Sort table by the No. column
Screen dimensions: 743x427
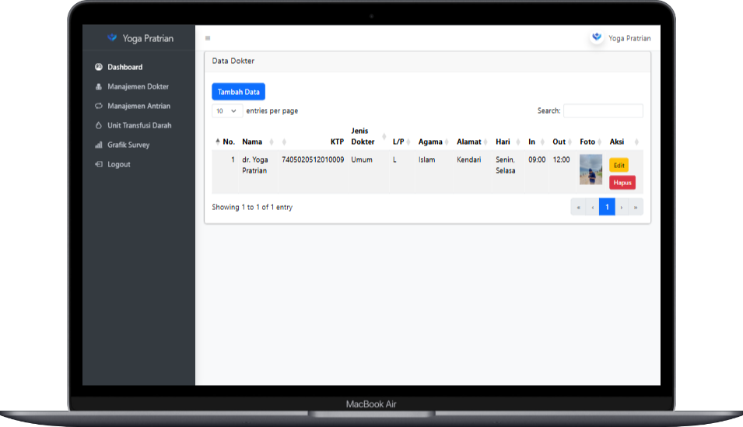pos(225,142)
